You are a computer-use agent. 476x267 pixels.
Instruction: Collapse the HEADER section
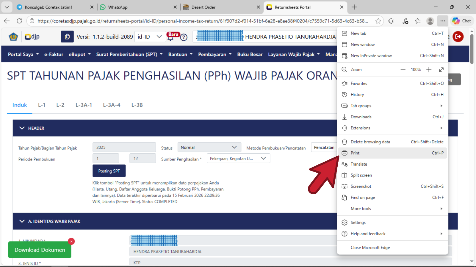(x=22, y=128)
